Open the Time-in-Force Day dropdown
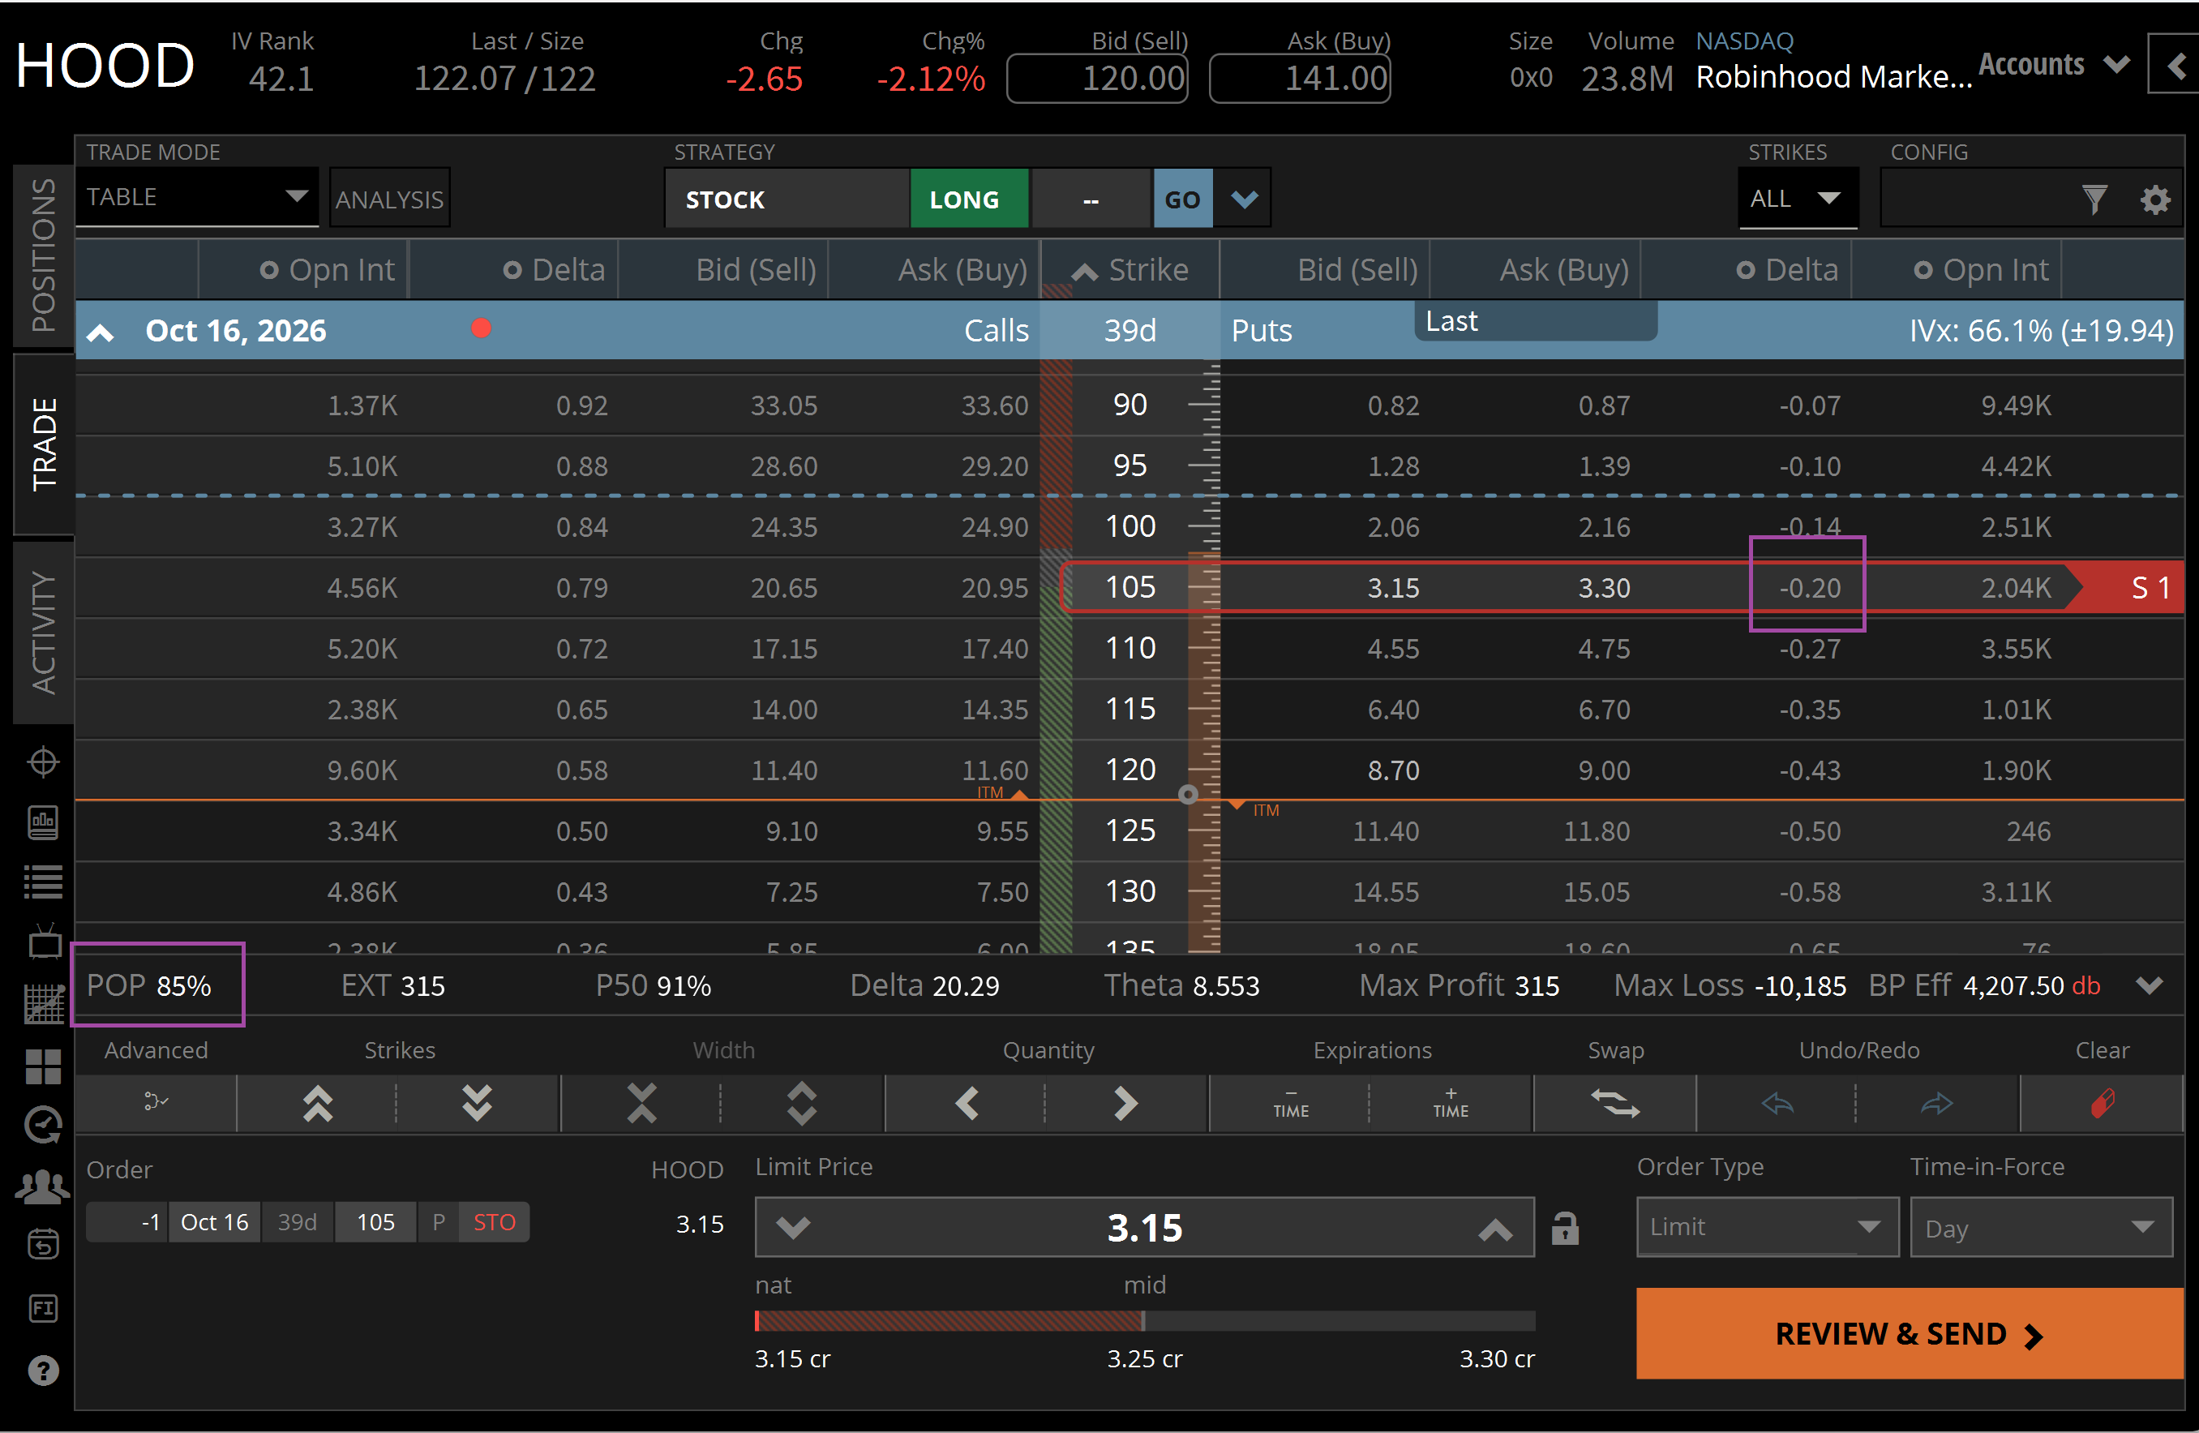This screenshot has width=2199, height=1433. 2040,1227
